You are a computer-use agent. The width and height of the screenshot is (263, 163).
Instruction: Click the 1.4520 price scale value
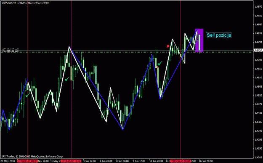tap(258, 95)
